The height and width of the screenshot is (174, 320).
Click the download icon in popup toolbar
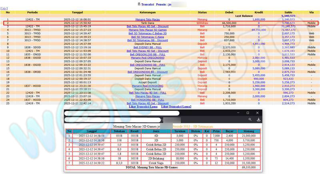click(x=259, y=119)
